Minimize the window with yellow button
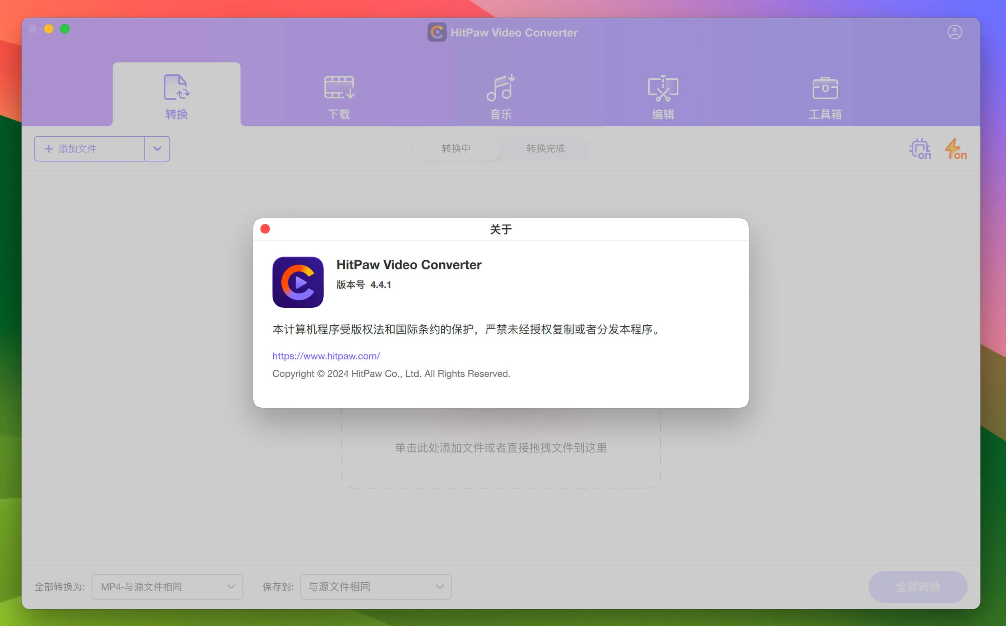This screenshot has width=1006, height=626. pyautogui.click(x=49, y=28)
